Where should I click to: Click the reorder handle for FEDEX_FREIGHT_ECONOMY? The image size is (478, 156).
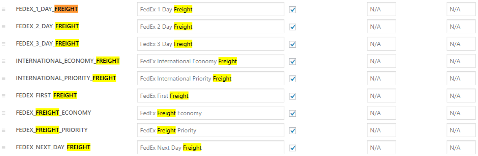point(4,113)
